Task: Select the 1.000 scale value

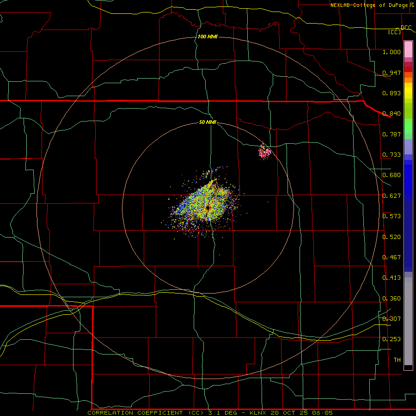Action: point(392,52)
